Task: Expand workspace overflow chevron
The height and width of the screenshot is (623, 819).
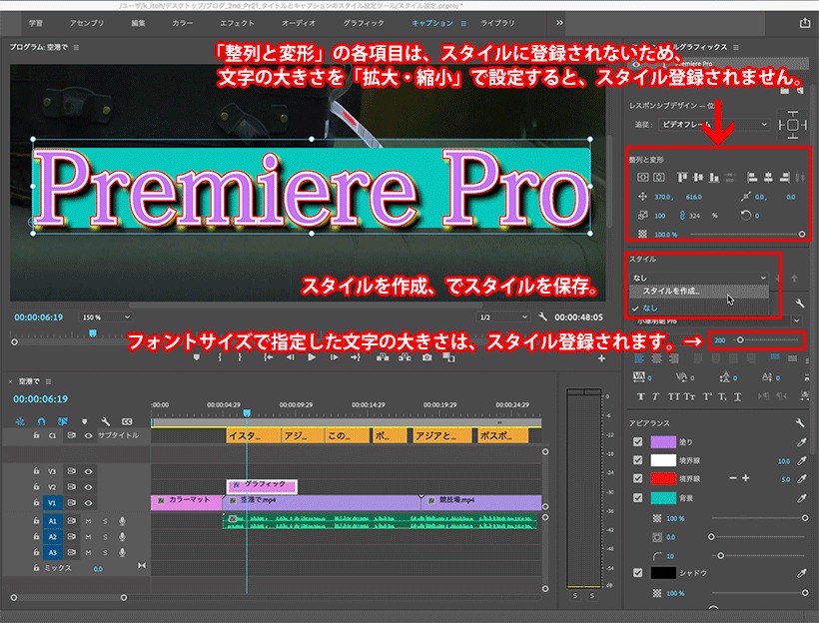Action: pos(559,23)
